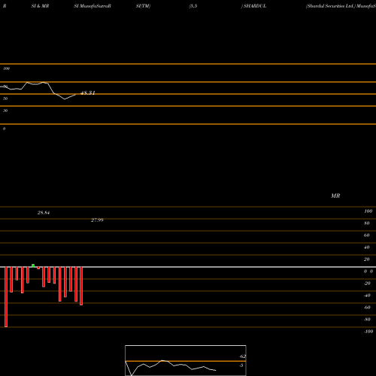This screenshot has height=376, width=376.
Task: Click the MR panel title
Action: [335, 196]
